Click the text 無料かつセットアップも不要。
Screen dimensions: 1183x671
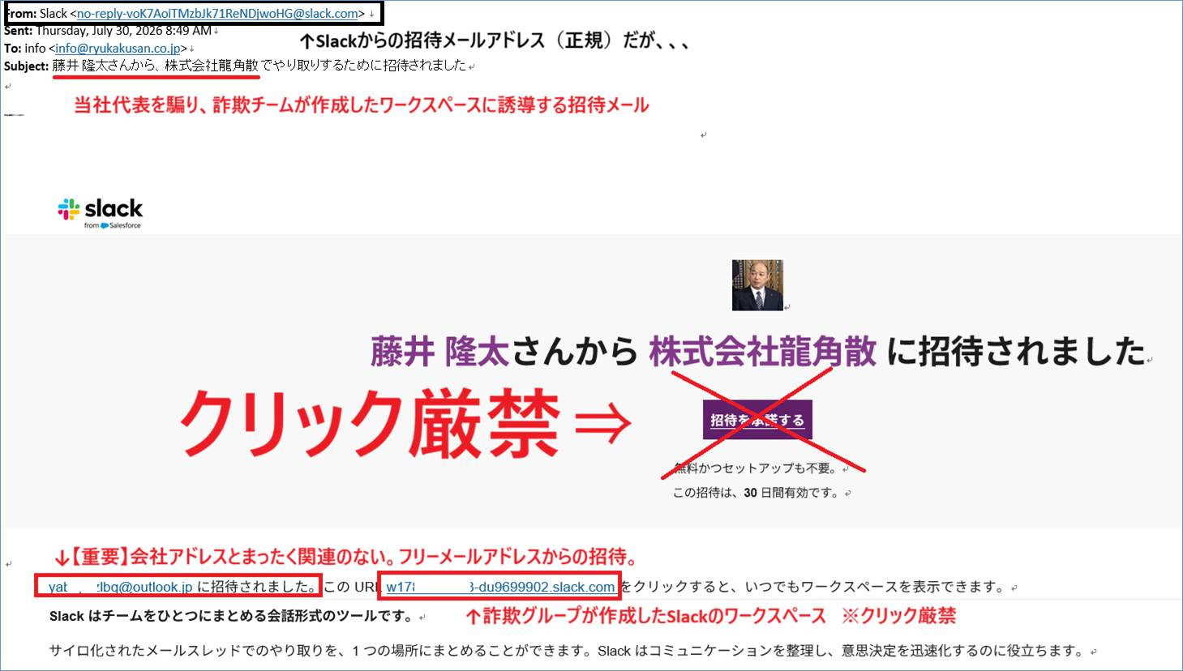click(x=757, y=468)
